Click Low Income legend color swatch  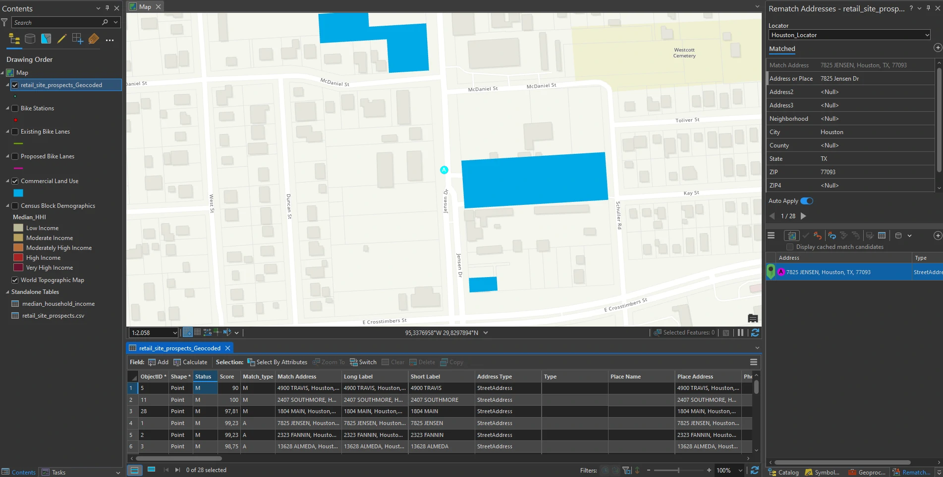pyautogui.click(x=18, y=228)
